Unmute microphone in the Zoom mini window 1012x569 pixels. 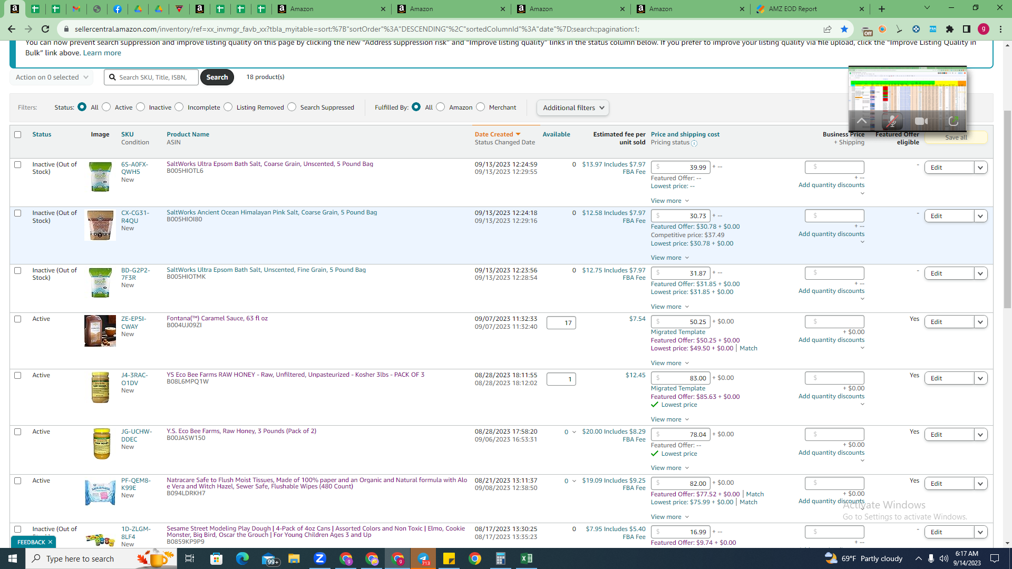tap(891, 122)
